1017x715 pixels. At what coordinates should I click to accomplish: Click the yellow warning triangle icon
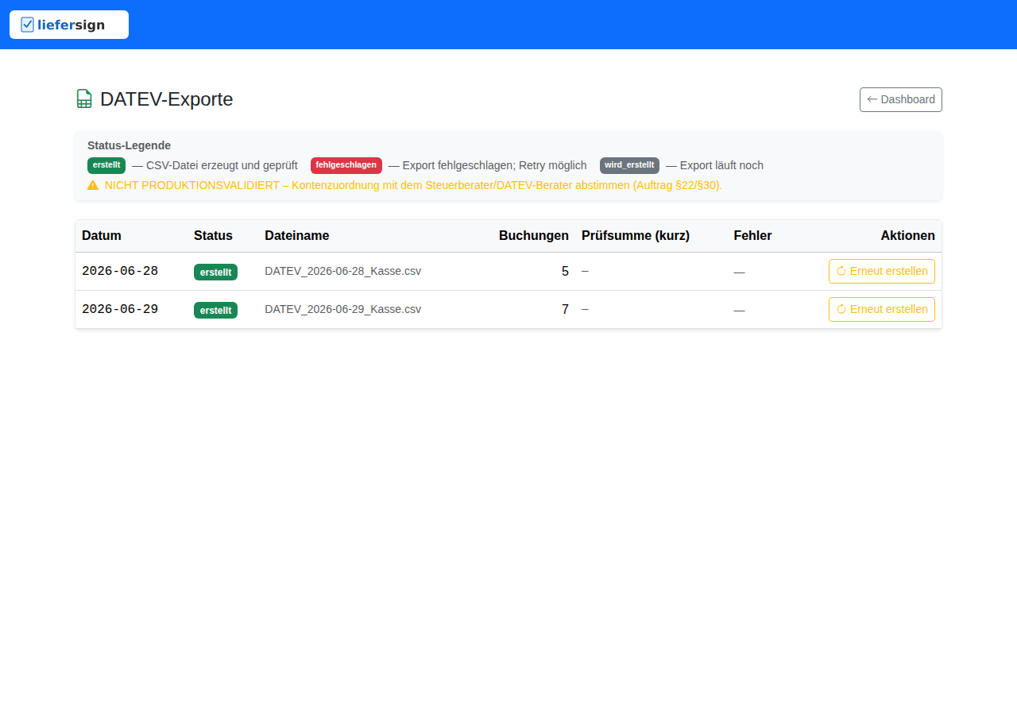[93, 185]
